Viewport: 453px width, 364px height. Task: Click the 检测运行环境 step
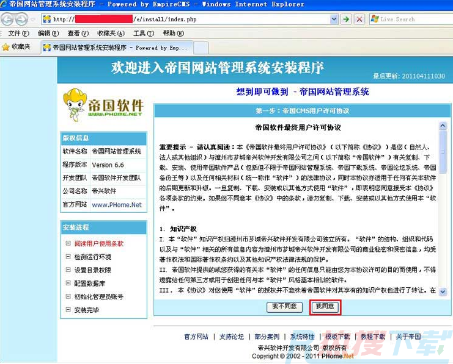click(x=93, y=257)
